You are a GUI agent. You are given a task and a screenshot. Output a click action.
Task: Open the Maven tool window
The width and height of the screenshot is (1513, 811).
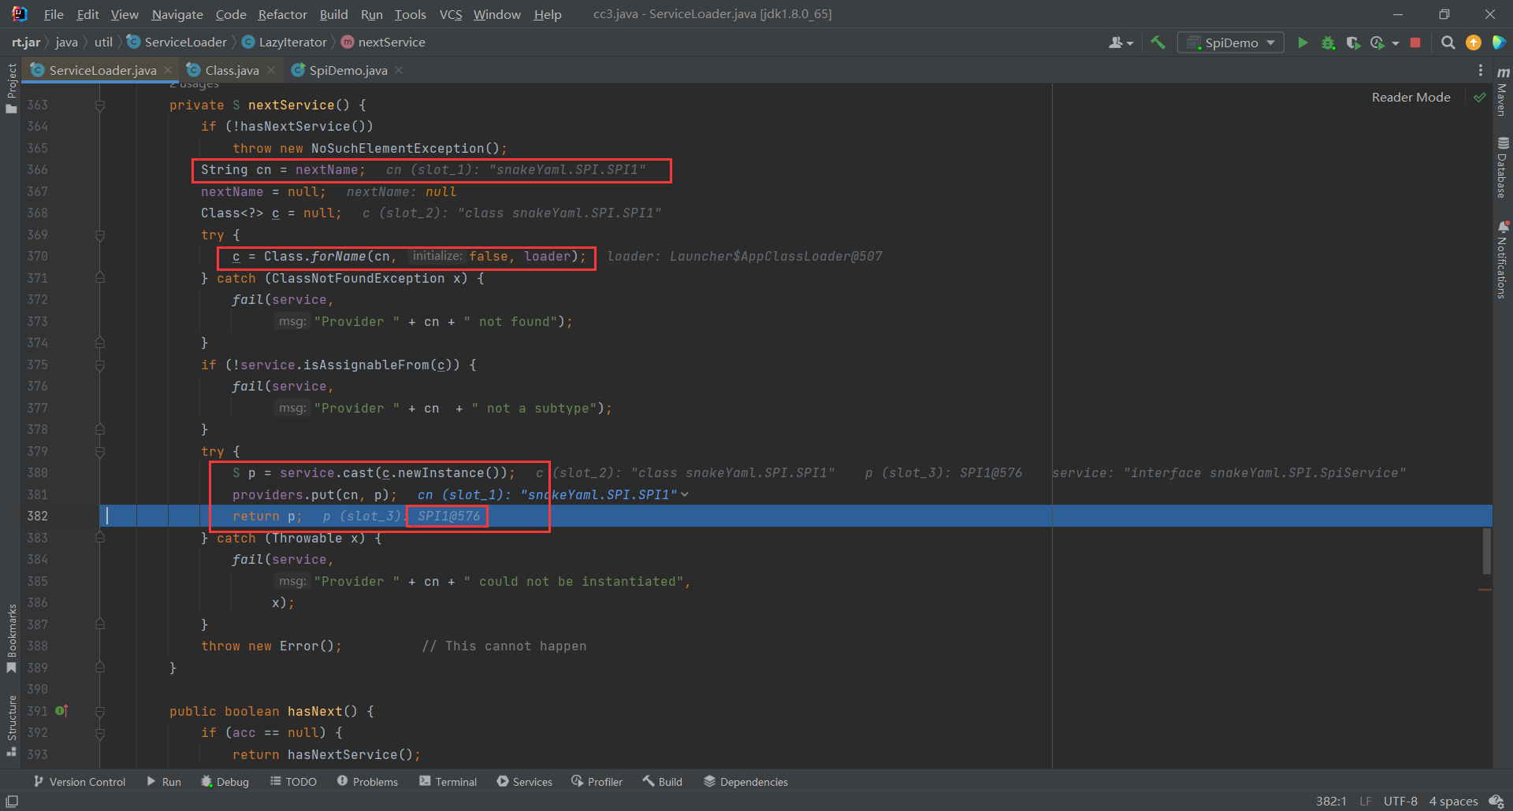click(1503, 91)
